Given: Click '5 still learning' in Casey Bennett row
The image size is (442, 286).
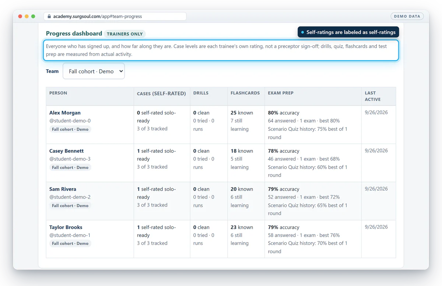Looking at the screenshot, I should point(239,163).
